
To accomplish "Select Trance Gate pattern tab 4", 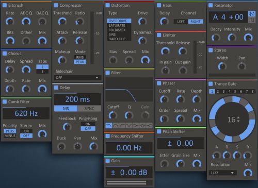I will [x=230, y=91].
